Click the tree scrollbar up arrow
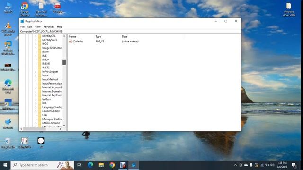This screenshot has height=170, width=303. click(x=64, y=36)
